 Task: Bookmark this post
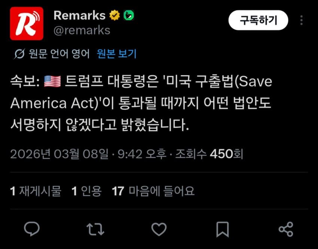pos(223,229)
